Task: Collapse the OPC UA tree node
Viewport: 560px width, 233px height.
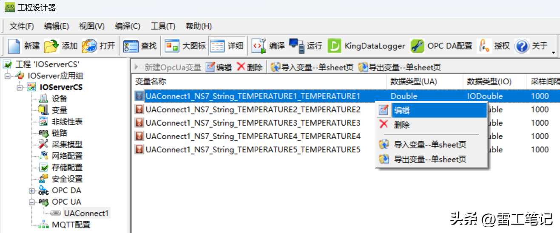Action: pyautogui.click(x=32, y=202)
